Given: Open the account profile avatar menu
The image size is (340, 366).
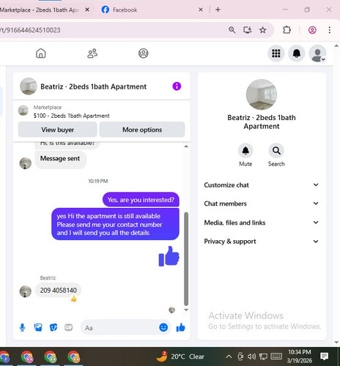Looking at the screenshot, I should [317, 53].
